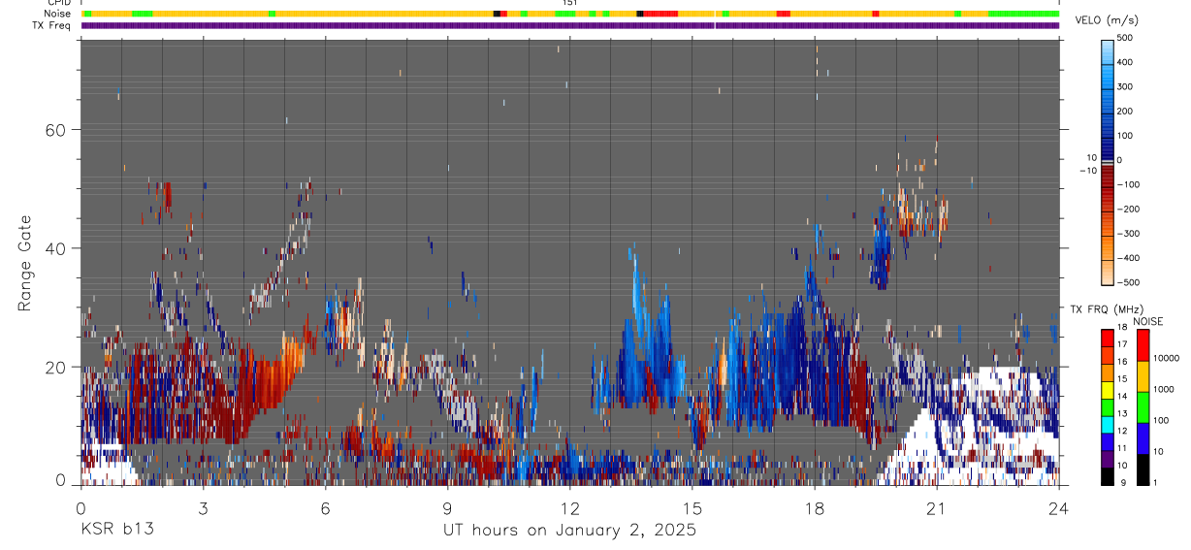This screenshot has width=1191, height=550.
Task: Select the TX FRQ (MHz) legend label
Action: point(1103,308)
